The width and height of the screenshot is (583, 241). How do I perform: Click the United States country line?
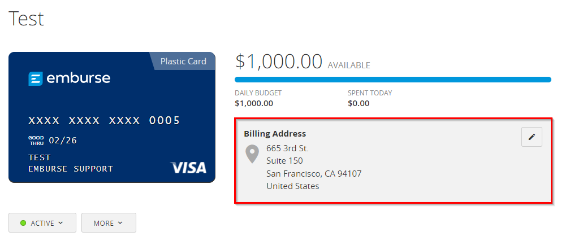[x=293, y=186]
